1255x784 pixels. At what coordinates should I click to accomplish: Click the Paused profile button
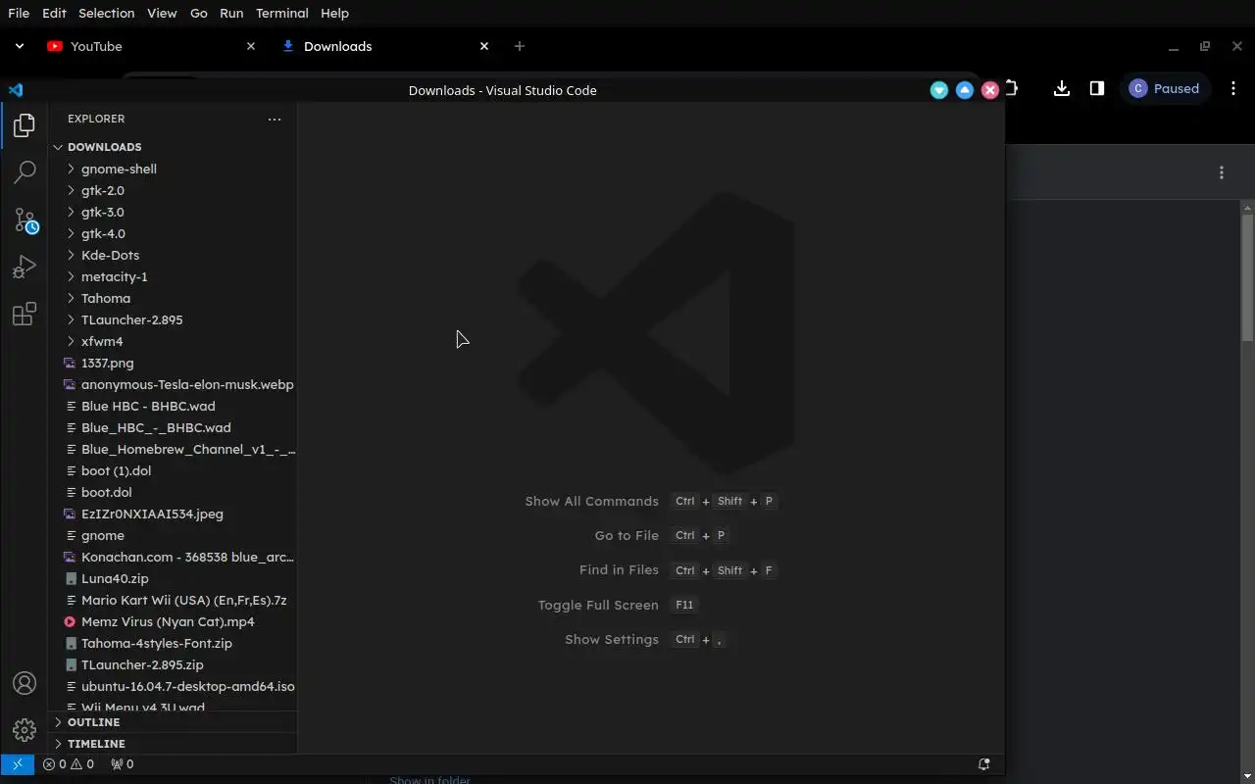coord(1165,88)
